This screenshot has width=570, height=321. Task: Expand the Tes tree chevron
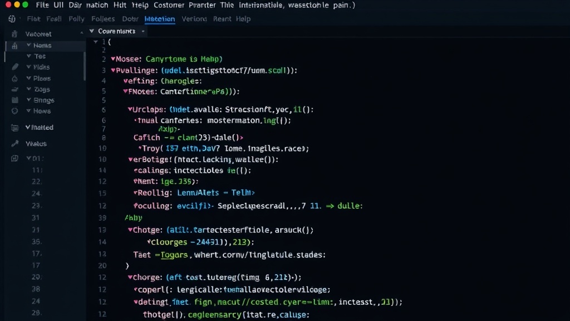28,56
